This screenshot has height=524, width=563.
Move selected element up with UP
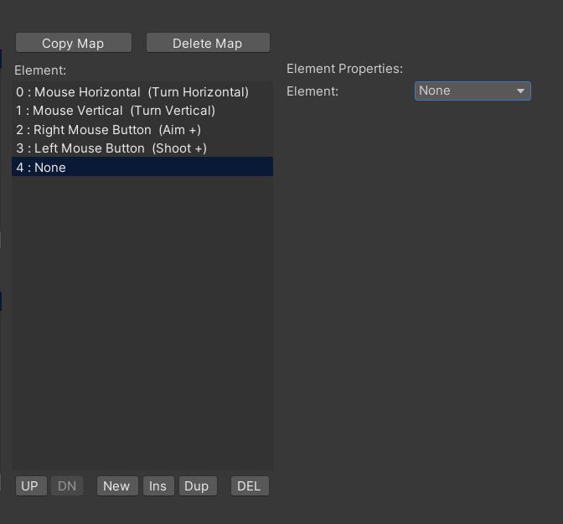coord(31,486)
